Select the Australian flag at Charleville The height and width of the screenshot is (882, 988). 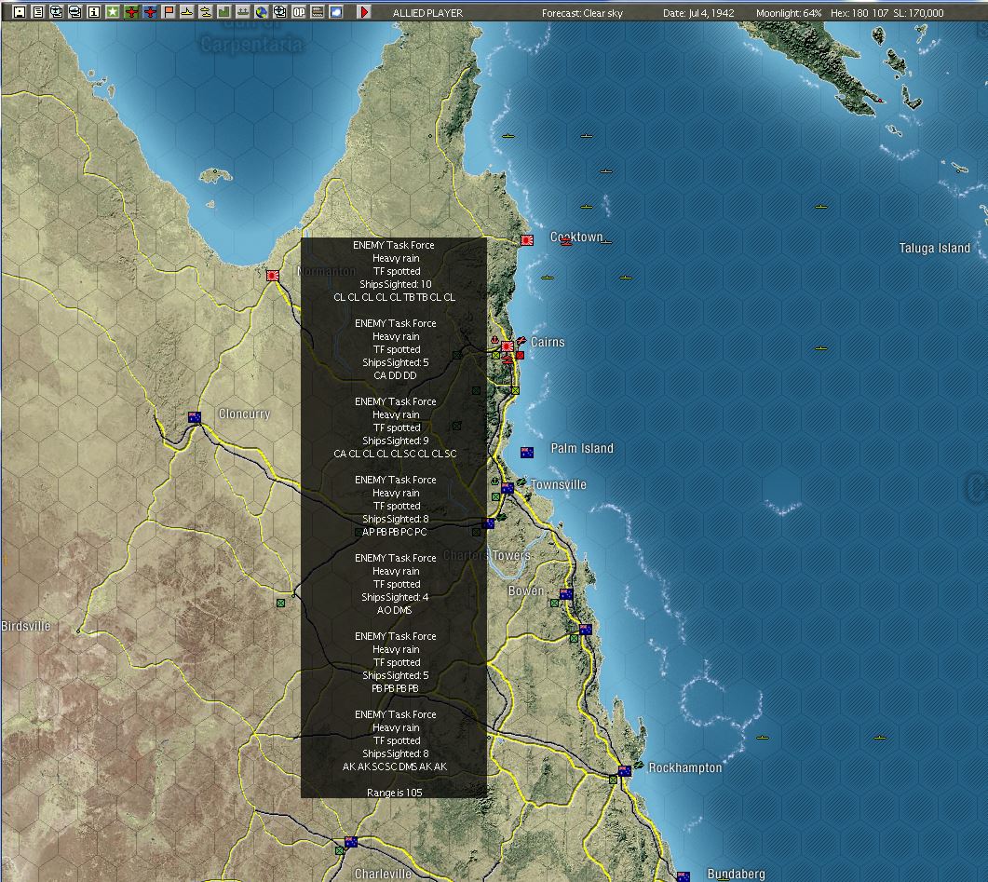[351, 842]
